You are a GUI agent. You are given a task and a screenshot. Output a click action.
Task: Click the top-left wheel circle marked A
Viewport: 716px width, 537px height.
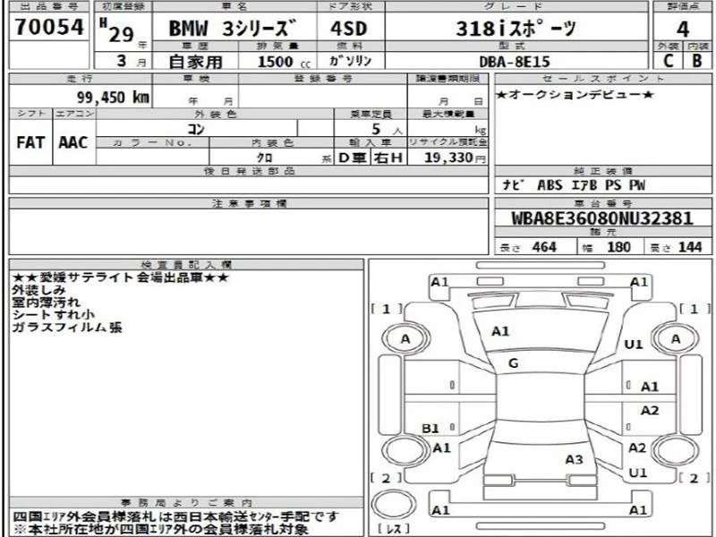pos(405,339)
